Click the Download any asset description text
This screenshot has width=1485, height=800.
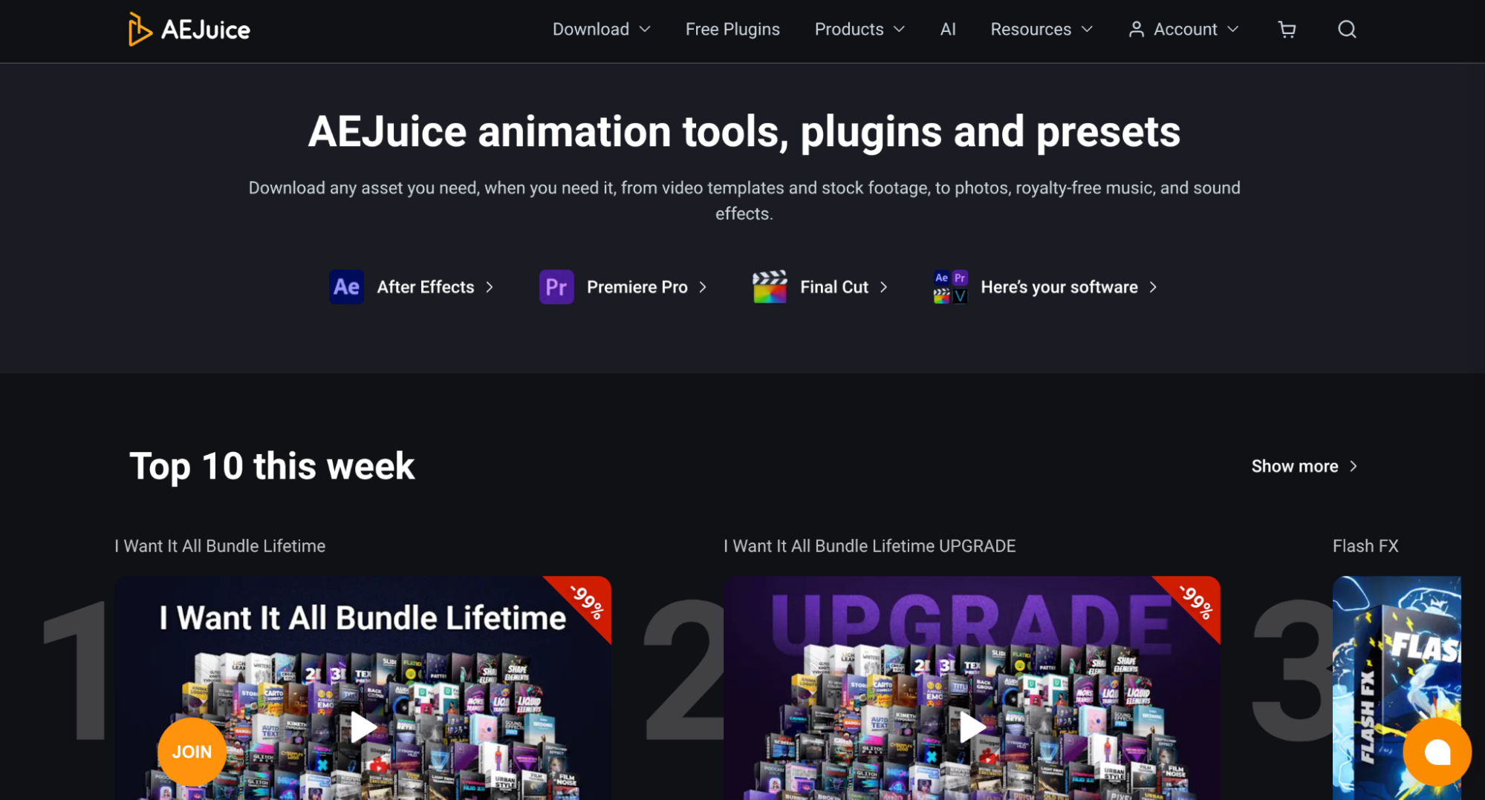(x=744, y=200)
